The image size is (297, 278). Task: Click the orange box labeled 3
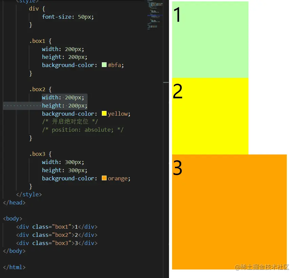coord(229,212)
